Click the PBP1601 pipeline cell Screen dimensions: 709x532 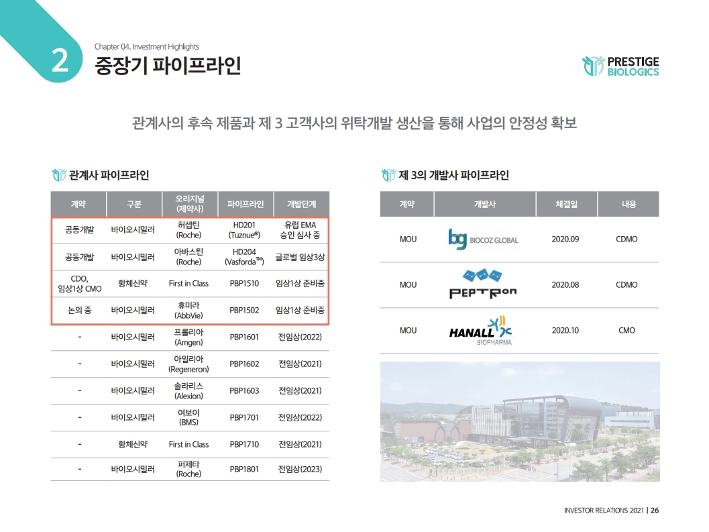(x=244, y=337)
